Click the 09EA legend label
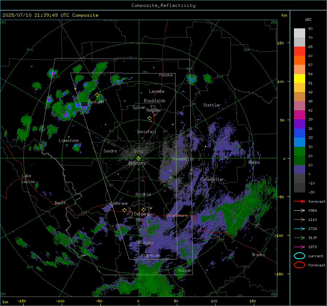 (312, 211)
